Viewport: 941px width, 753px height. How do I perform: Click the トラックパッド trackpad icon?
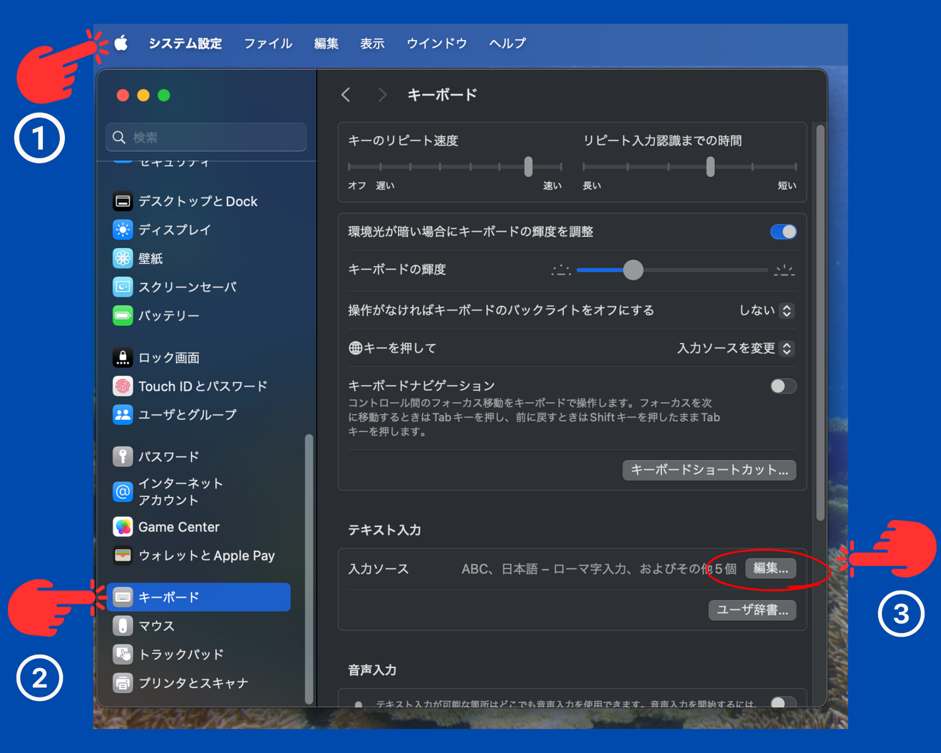coord(123,654)
